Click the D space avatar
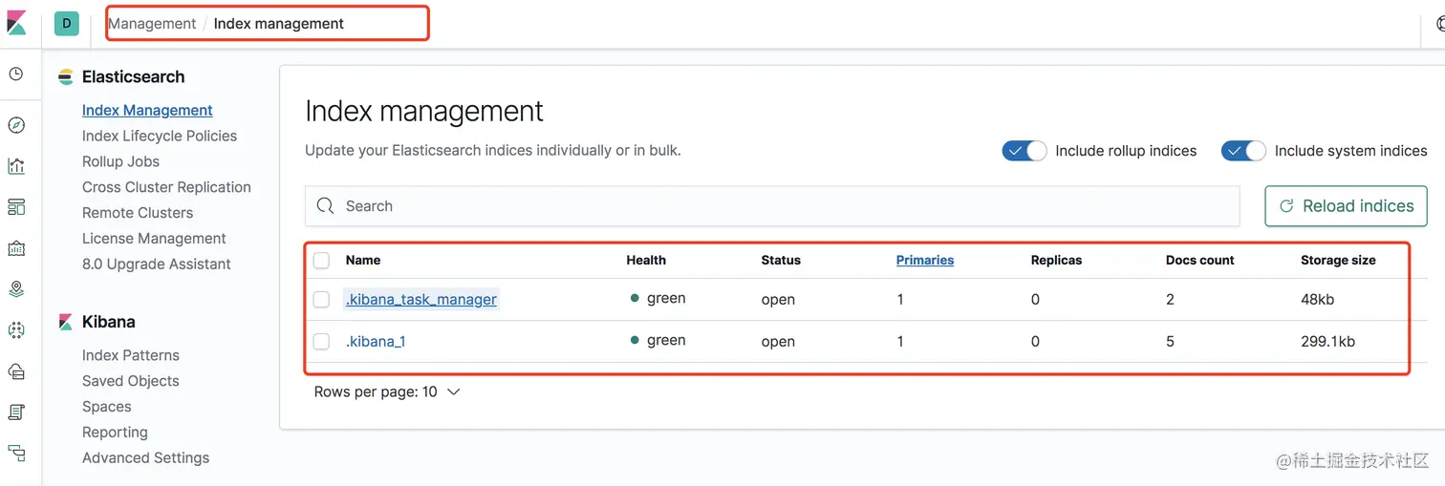 [x=67, y=24]
